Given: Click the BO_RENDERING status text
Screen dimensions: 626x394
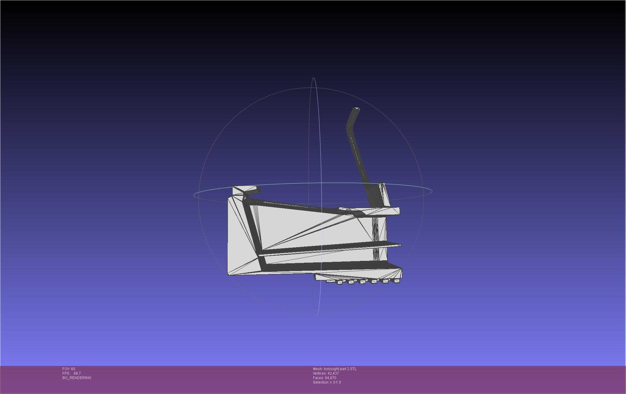Looking at the screenshot, I should click(77, 378).
